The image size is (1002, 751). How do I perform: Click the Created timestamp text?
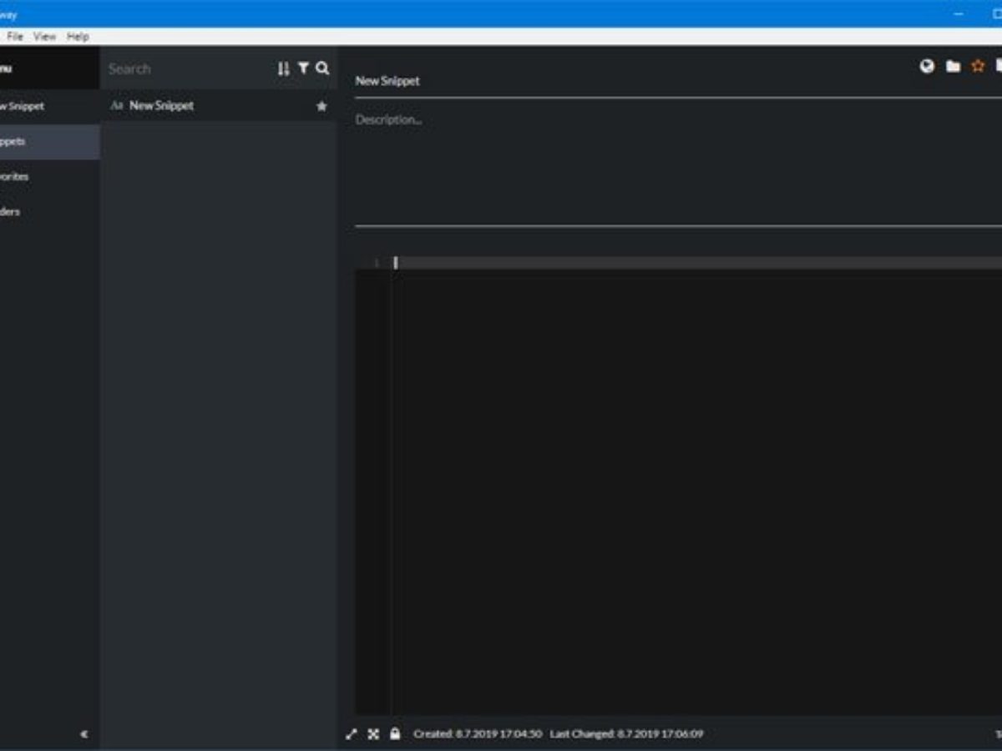coord(478,734)
